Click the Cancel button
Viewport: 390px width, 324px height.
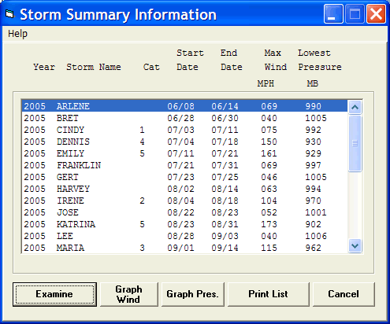344,294
